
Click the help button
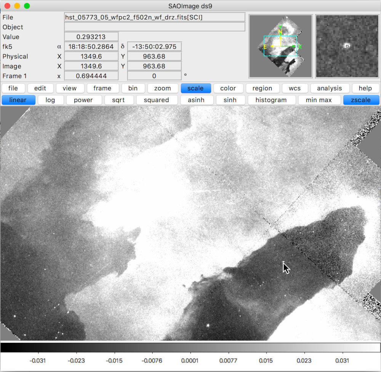365,88
